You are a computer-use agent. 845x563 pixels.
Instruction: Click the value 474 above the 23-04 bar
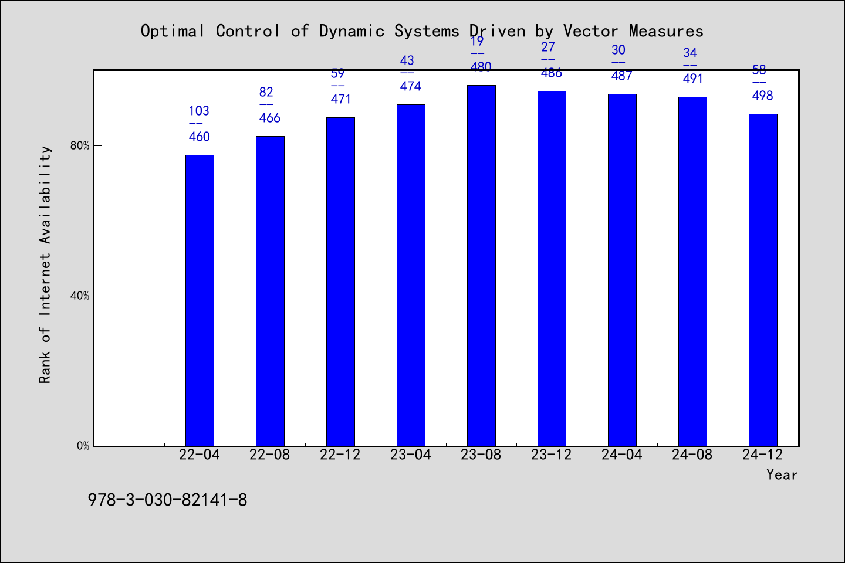pos(411,86)
